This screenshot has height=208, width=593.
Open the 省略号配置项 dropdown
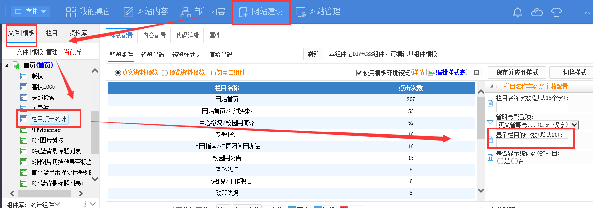click(575, 125)
